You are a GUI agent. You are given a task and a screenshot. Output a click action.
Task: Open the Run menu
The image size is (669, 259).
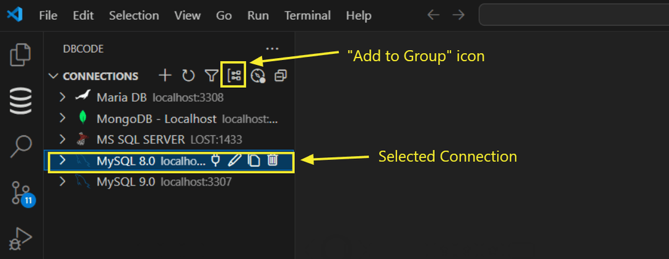(258, 15)
